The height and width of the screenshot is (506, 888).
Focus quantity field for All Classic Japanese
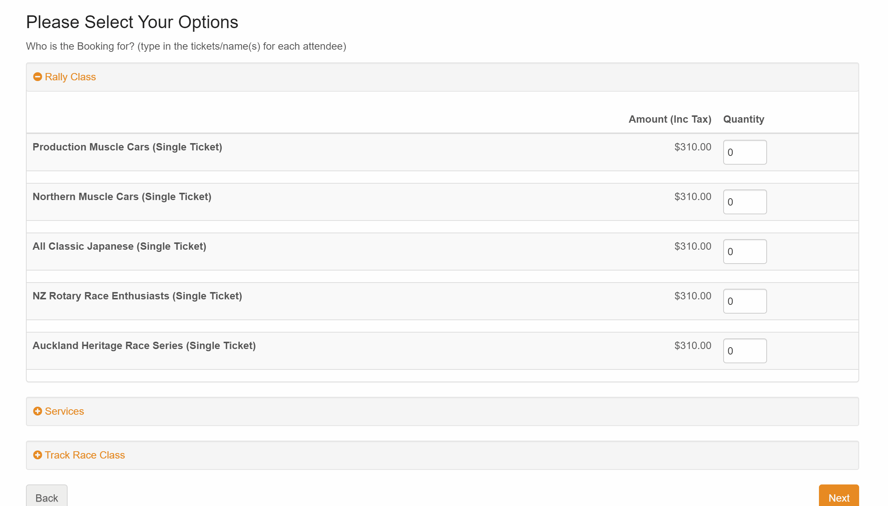pos(744,252)
